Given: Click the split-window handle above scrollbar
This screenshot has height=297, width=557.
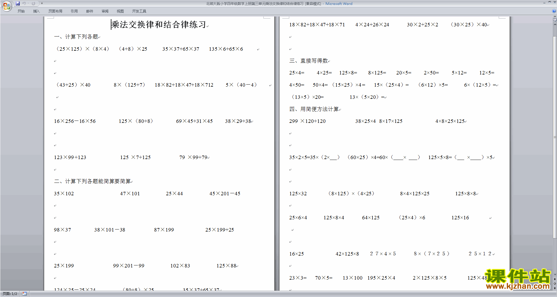Looking at the screenshot, I should coord(555,17).
